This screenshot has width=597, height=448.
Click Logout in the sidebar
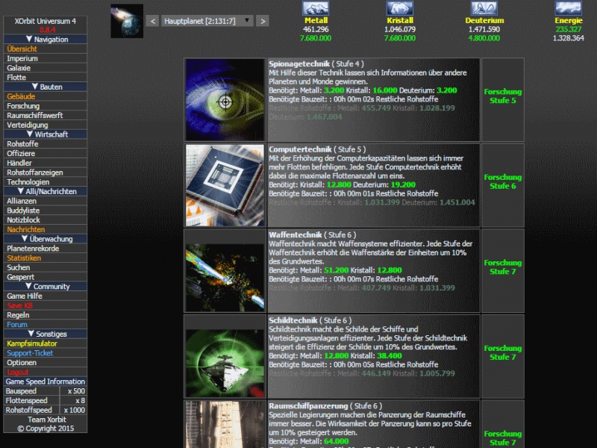pyautogui.click(x=17, y=372)
